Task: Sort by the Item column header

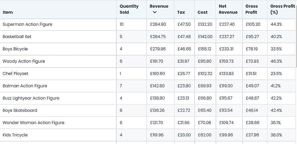Action: point(8,12)
